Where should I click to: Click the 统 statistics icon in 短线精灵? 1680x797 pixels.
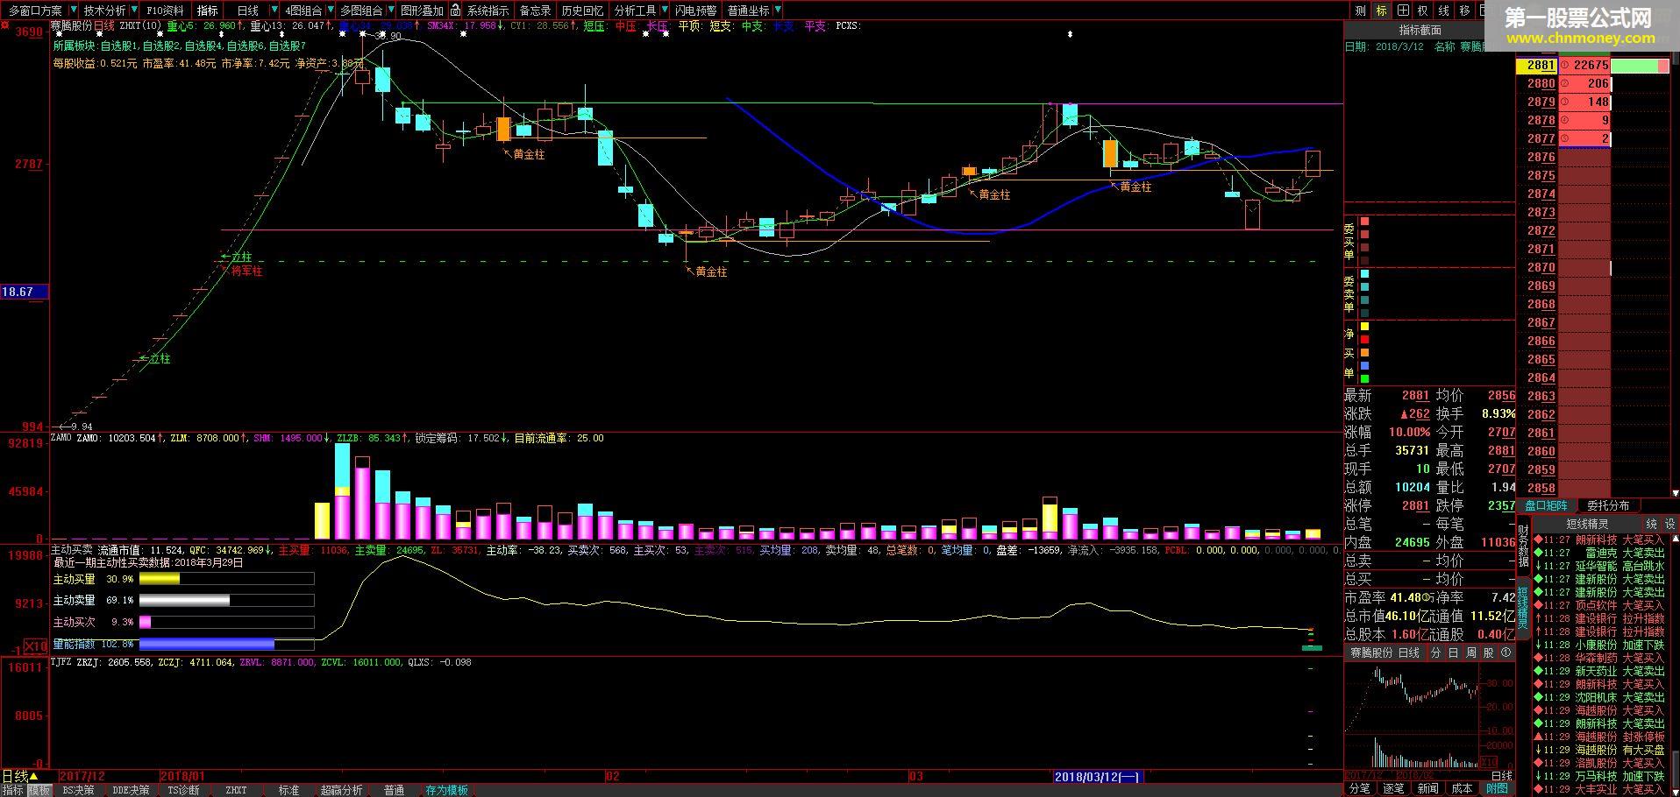point(1651,524)
